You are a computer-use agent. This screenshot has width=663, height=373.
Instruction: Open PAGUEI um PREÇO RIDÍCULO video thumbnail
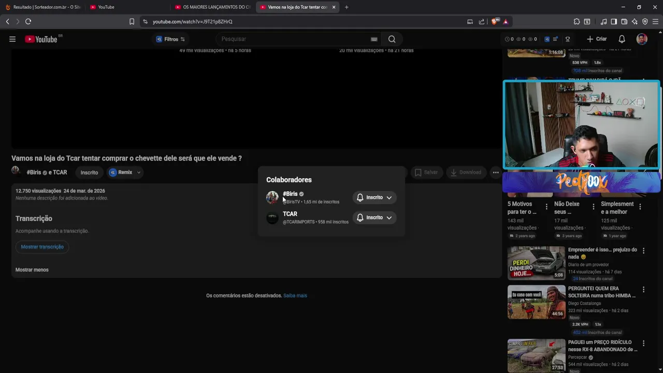tap(536, 355)
